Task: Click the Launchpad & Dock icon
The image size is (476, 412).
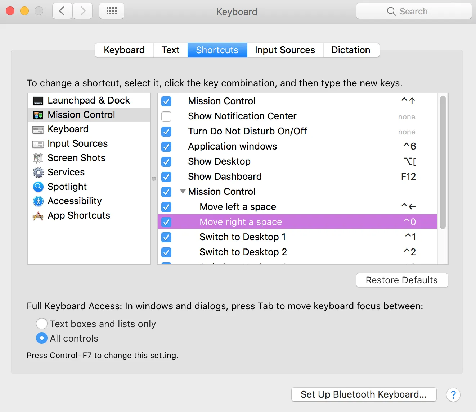Action: [x=38, y=101]
